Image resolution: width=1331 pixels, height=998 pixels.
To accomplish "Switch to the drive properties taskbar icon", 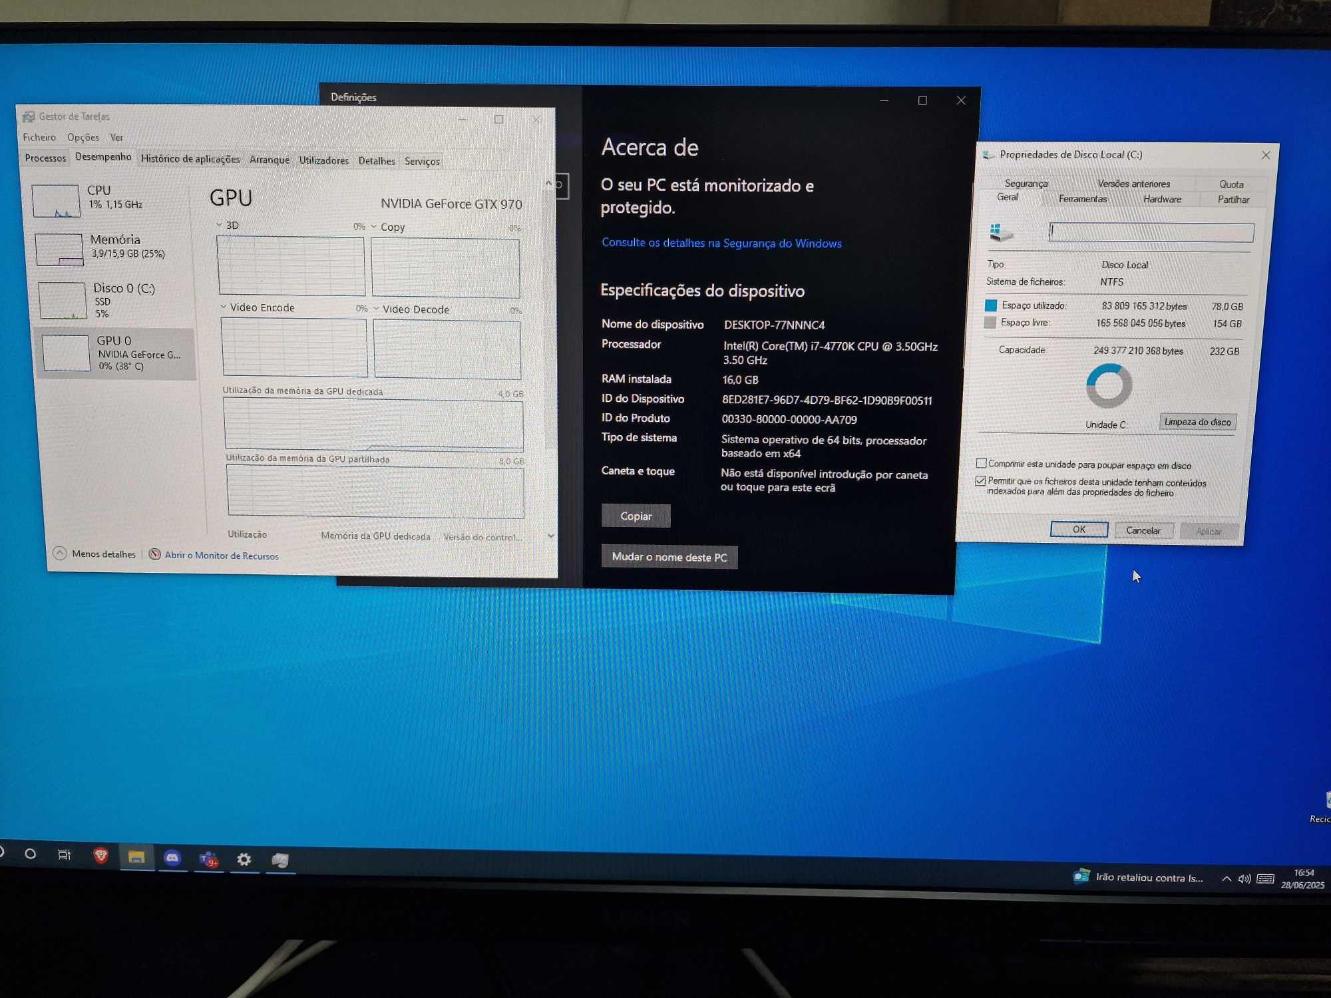I will [x=280, y=860].
